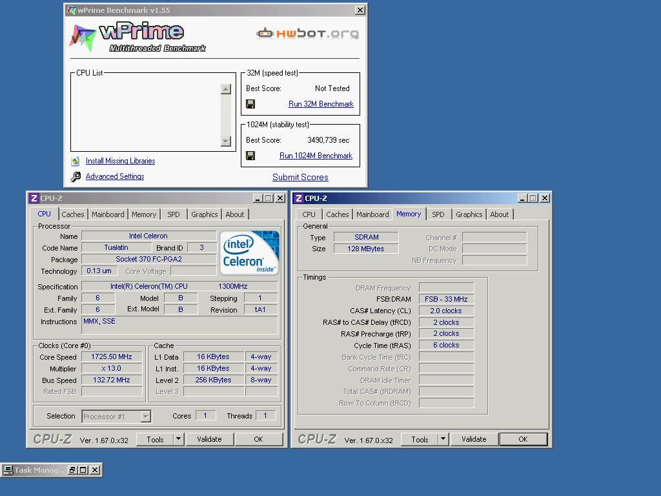Click Submit Scores link
This screenshot has width=661, height=496.
coord(300,177)
